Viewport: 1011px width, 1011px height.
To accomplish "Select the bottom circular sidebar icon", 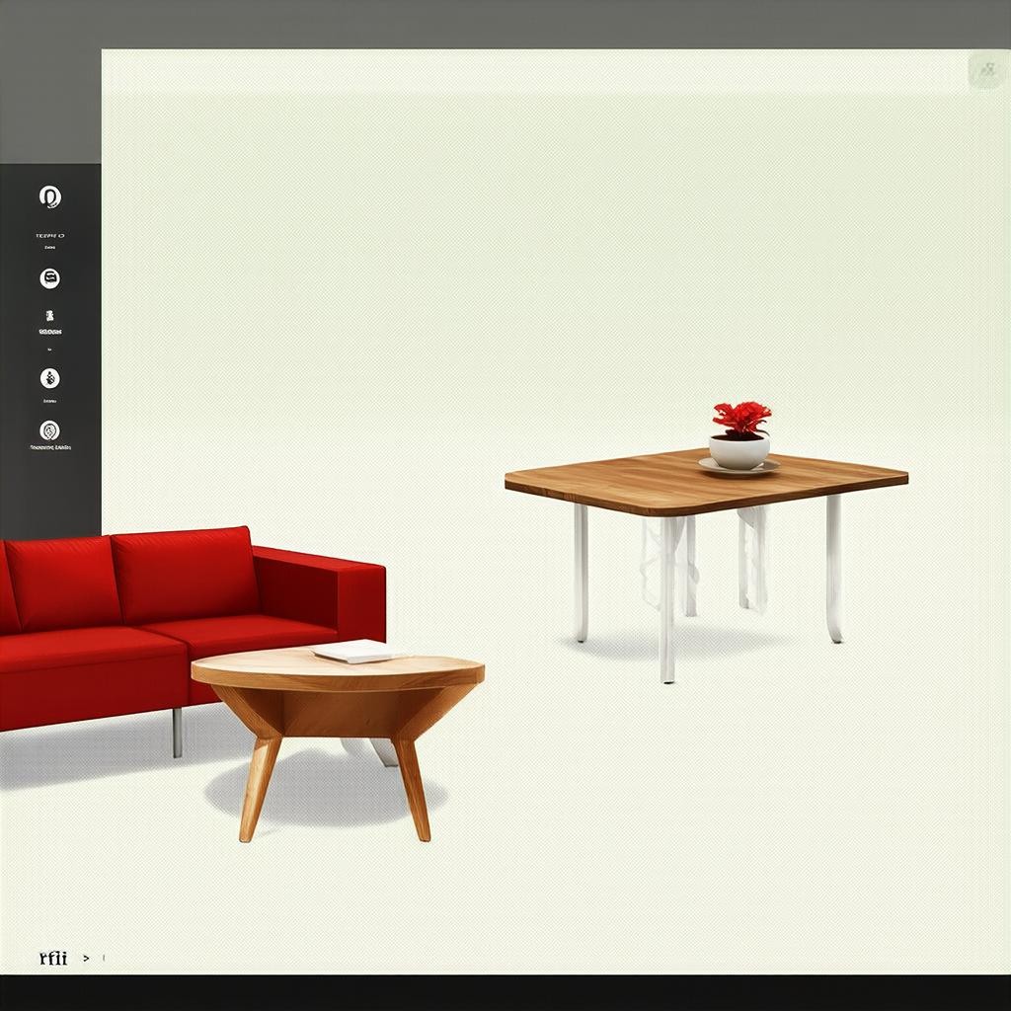I will 49,430.
